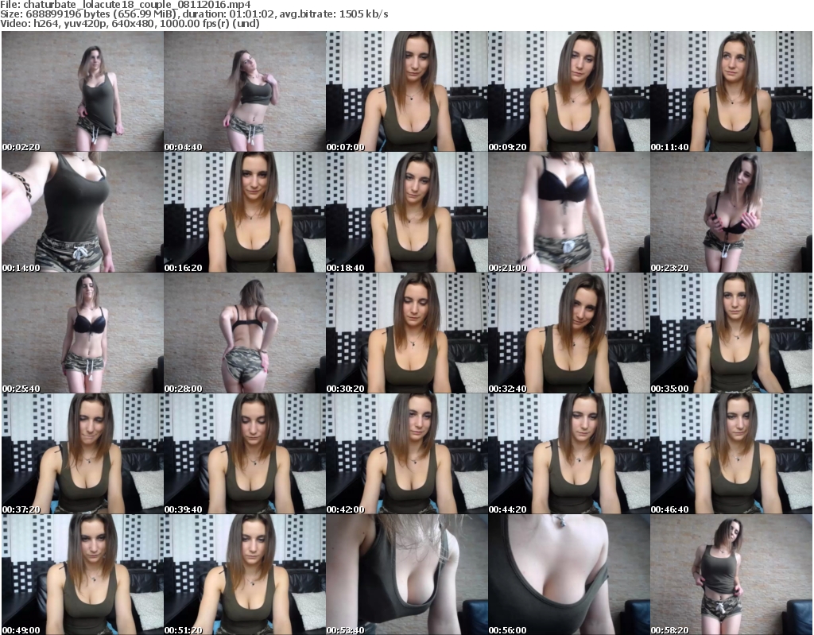Click the frame at 00:16:20
This screenshot has width=814, height=635.
[245, 212]
